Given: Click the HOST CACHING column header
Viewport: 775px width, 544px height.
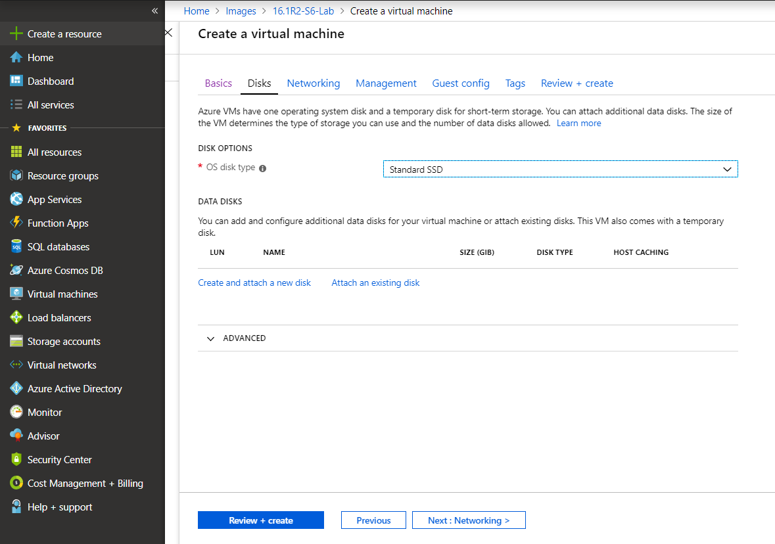Looking at the screenshot, I should [641, 252].
